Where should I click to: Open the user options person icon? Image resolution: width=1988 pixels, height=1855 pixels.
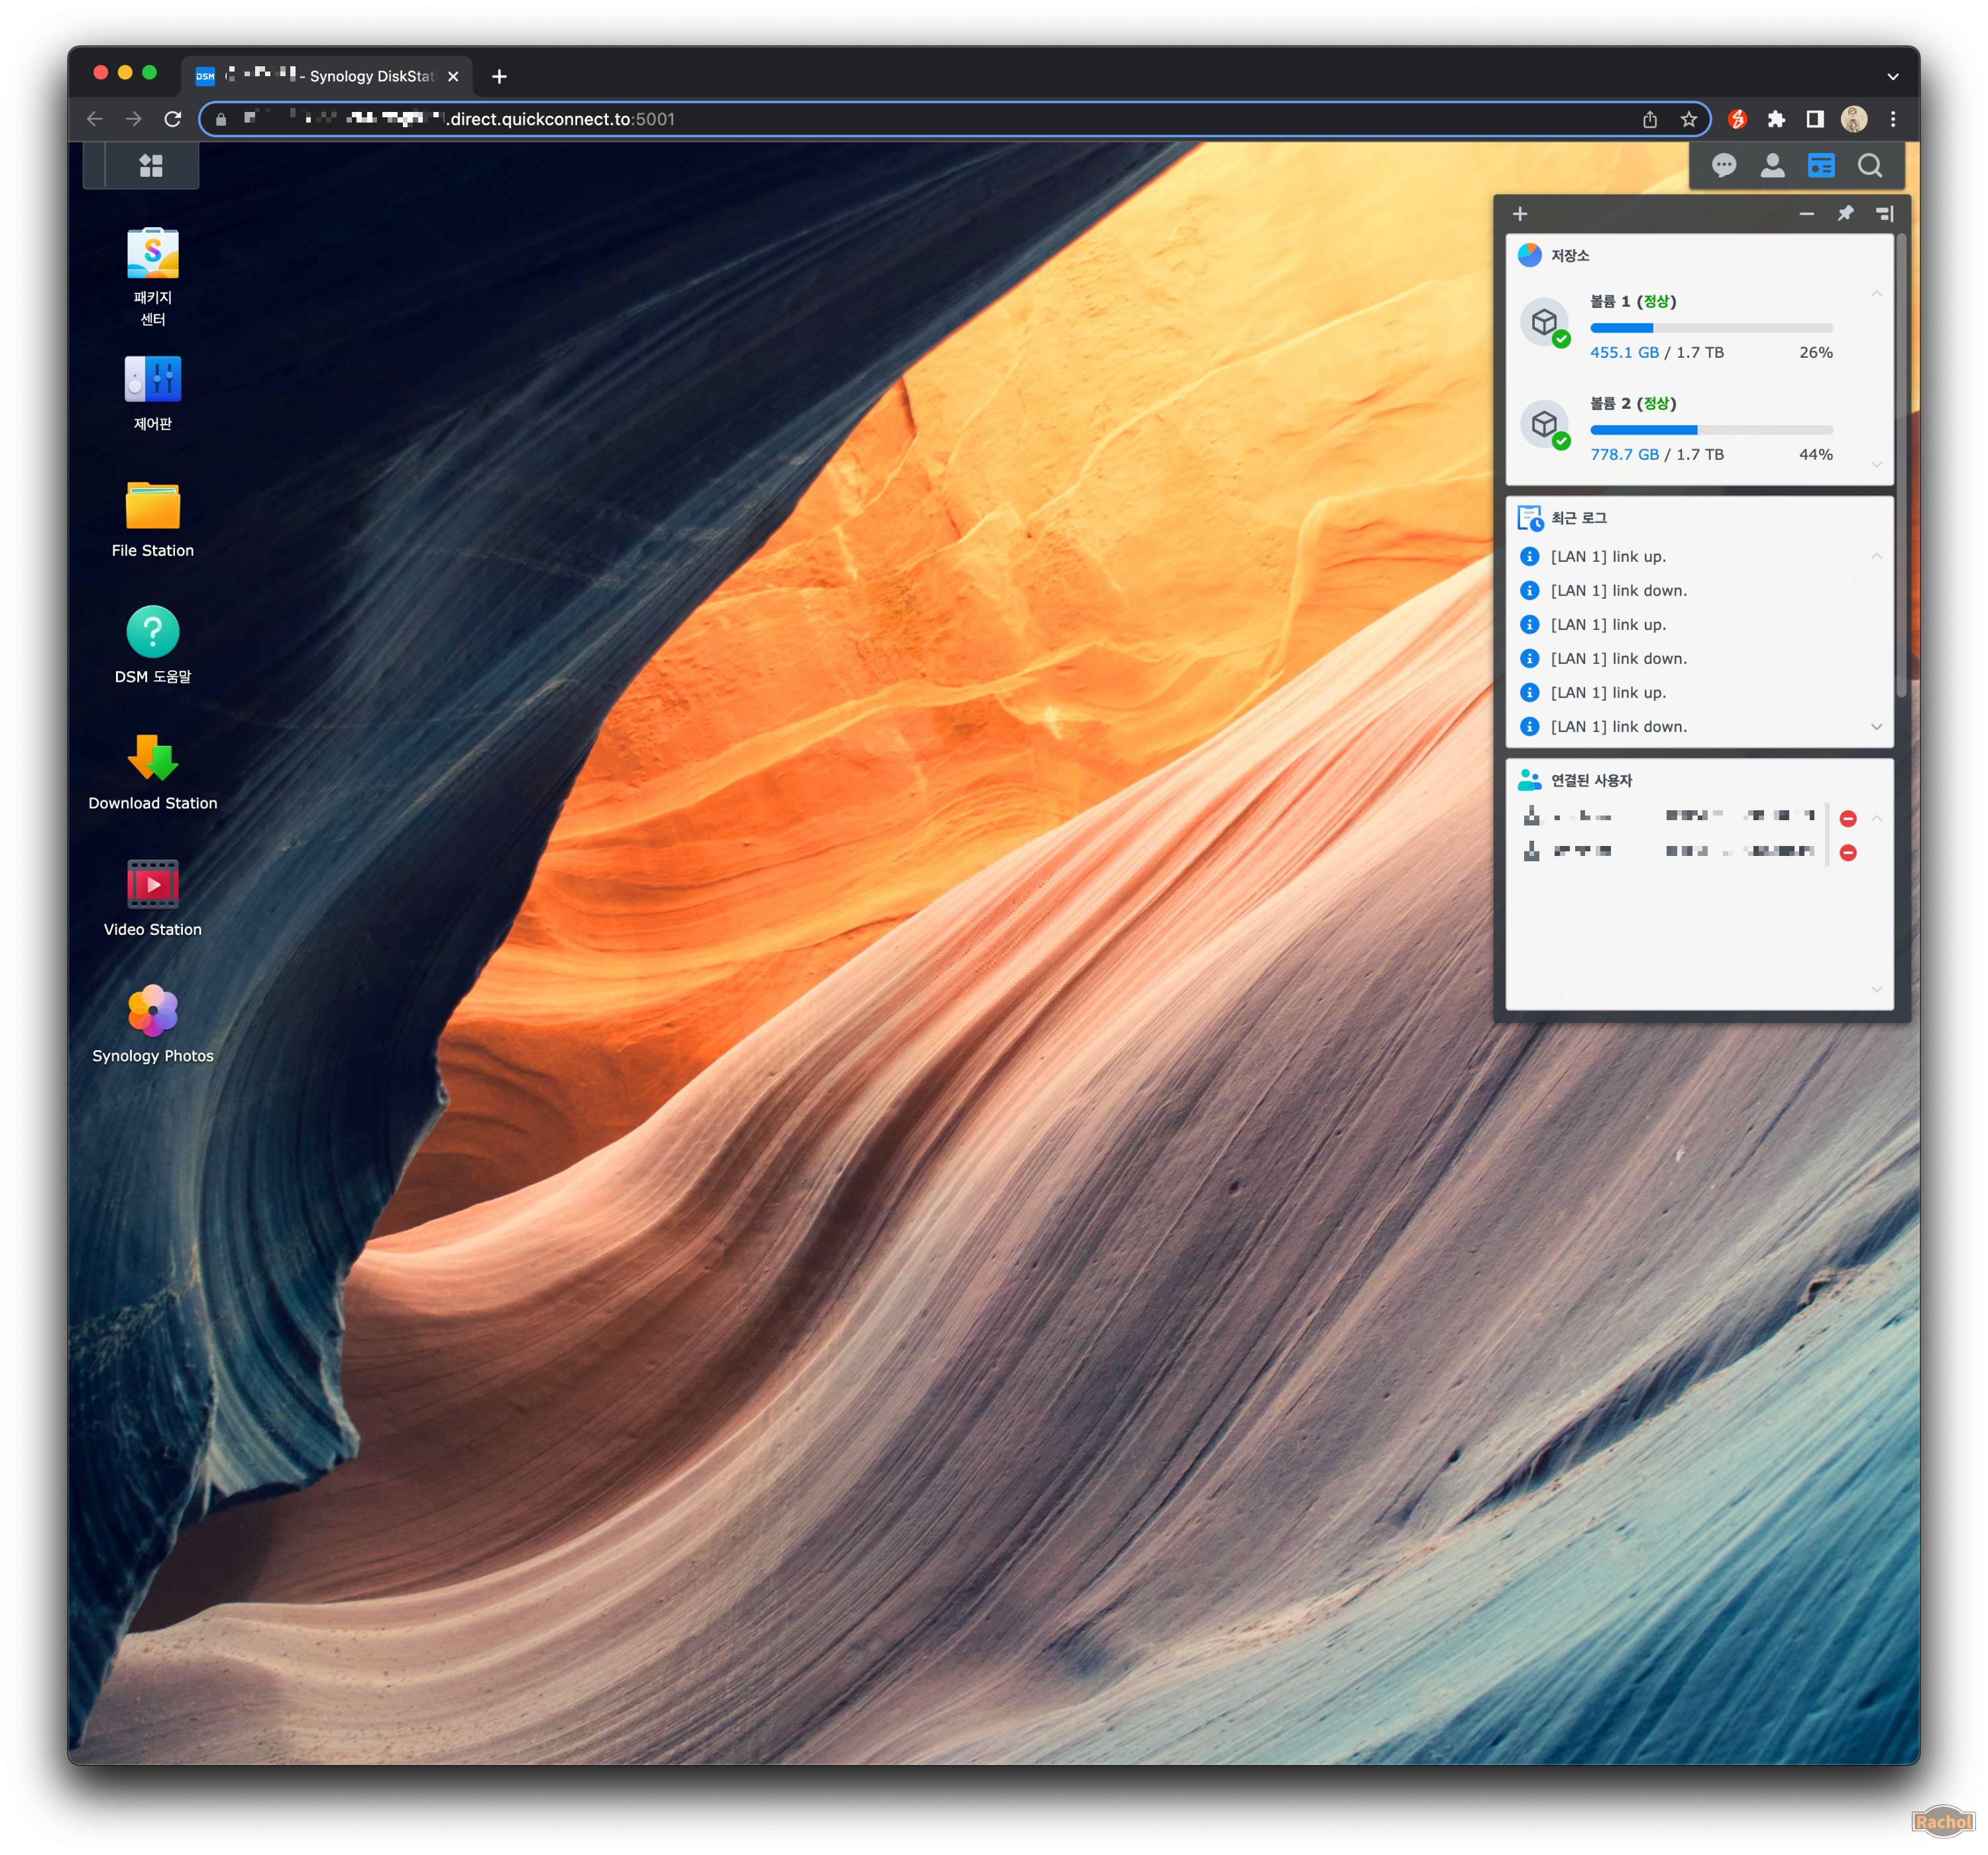(1772, 165)
